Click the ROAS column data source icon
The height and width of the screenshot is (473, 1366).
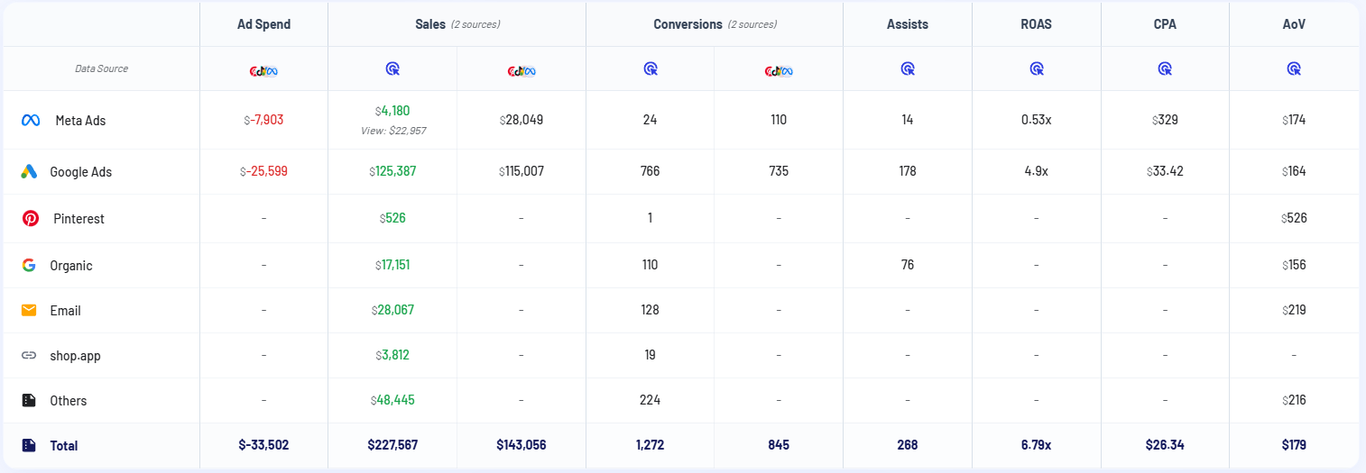[1036, 68]
